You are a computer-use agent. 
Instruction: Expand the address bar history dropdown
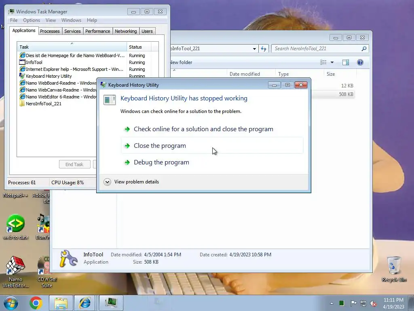point(254,49)
